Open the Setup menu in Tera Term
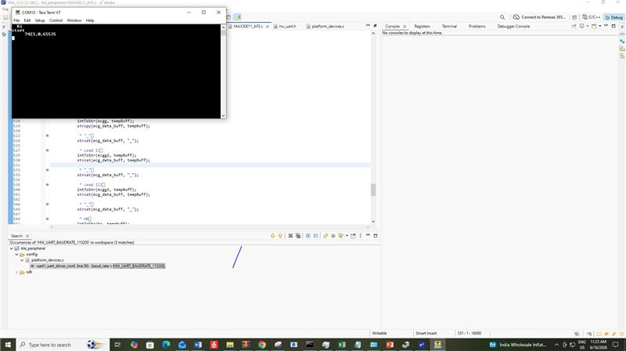Viewport: 626px width, 351px height. [40, 20]
